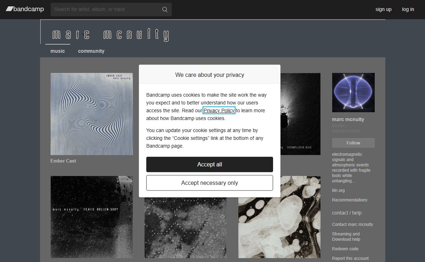Click the Redeem code link
The image size is (425, 262).
[345, 249]
